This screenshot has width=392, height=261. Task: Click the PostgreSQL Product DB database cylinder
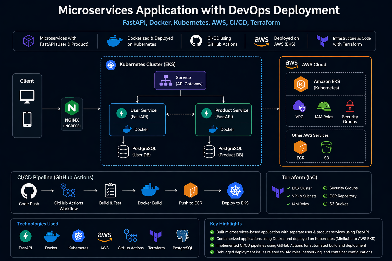pyautogui.click(x=209, y=151)
